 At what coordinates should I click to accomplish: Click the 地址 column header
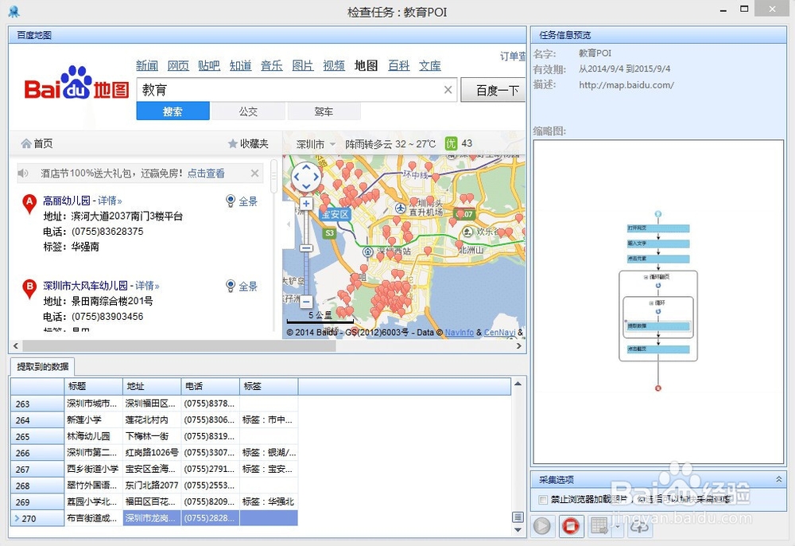click(x=152, y=386)
